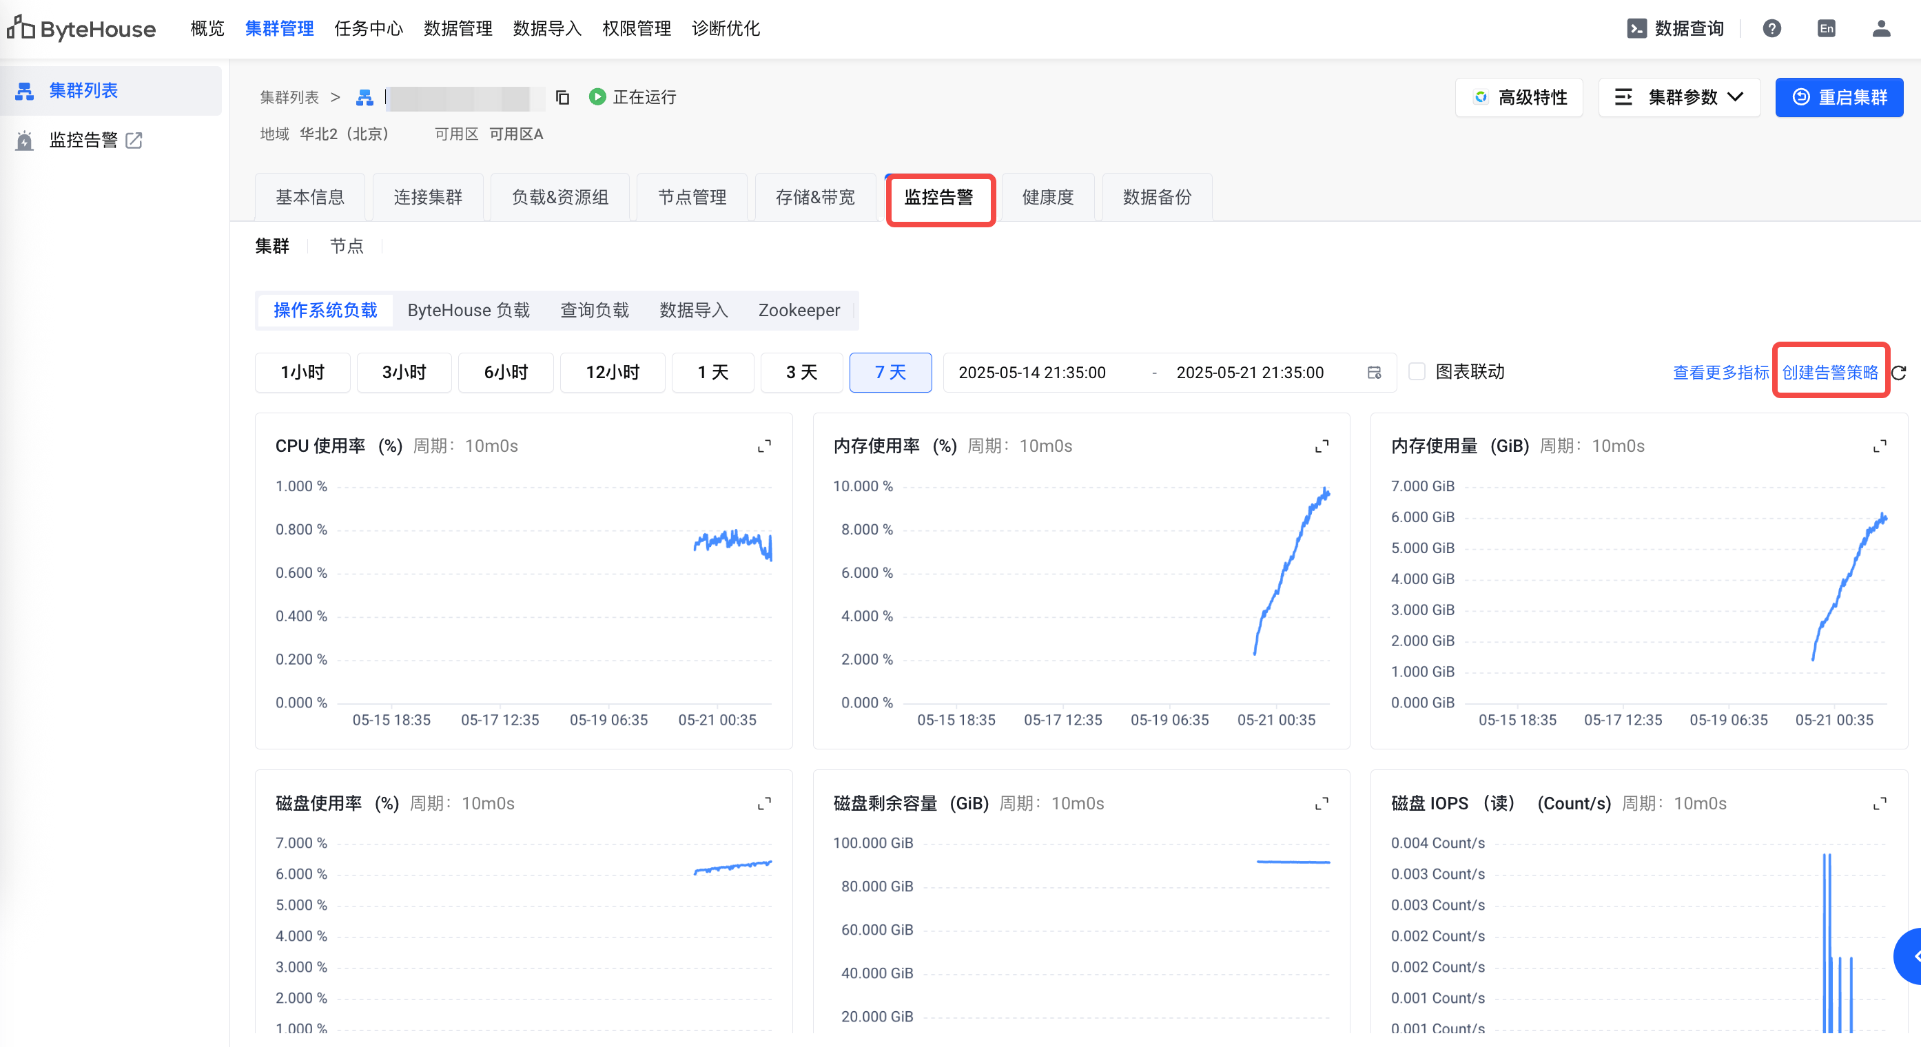
Task: Expand the 内存使用量 (GiB) chart
Action: 1880,446
